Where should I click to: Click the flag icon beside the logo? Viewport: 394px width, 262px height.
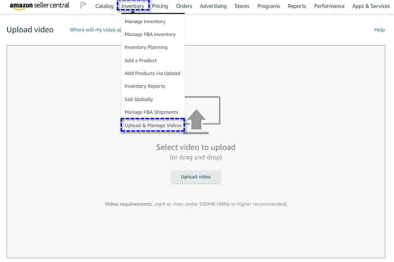click(83, 6)
